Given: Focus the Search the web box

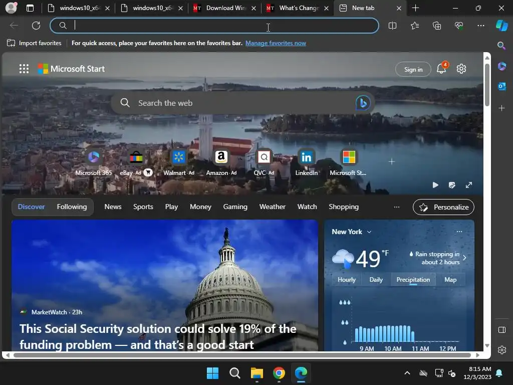Looking at the screenshot, I should pyautogui.click(x=243, y=103).
